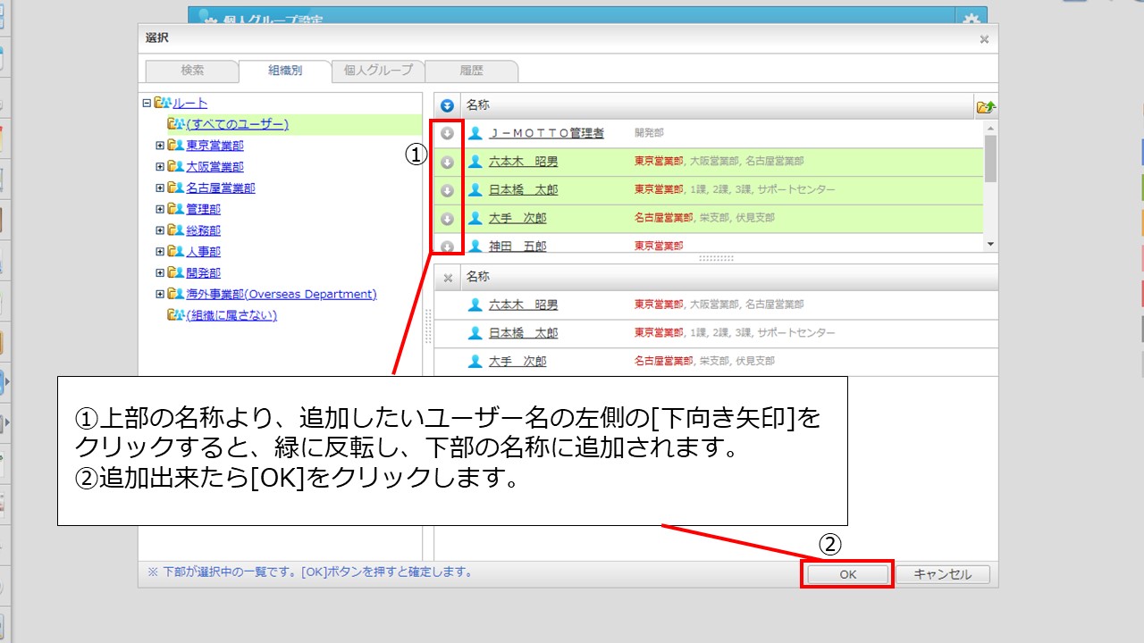The image size is (1144, 643).
Task: Click the folder-up icon at top right of list
Action: tap(986, 106)
